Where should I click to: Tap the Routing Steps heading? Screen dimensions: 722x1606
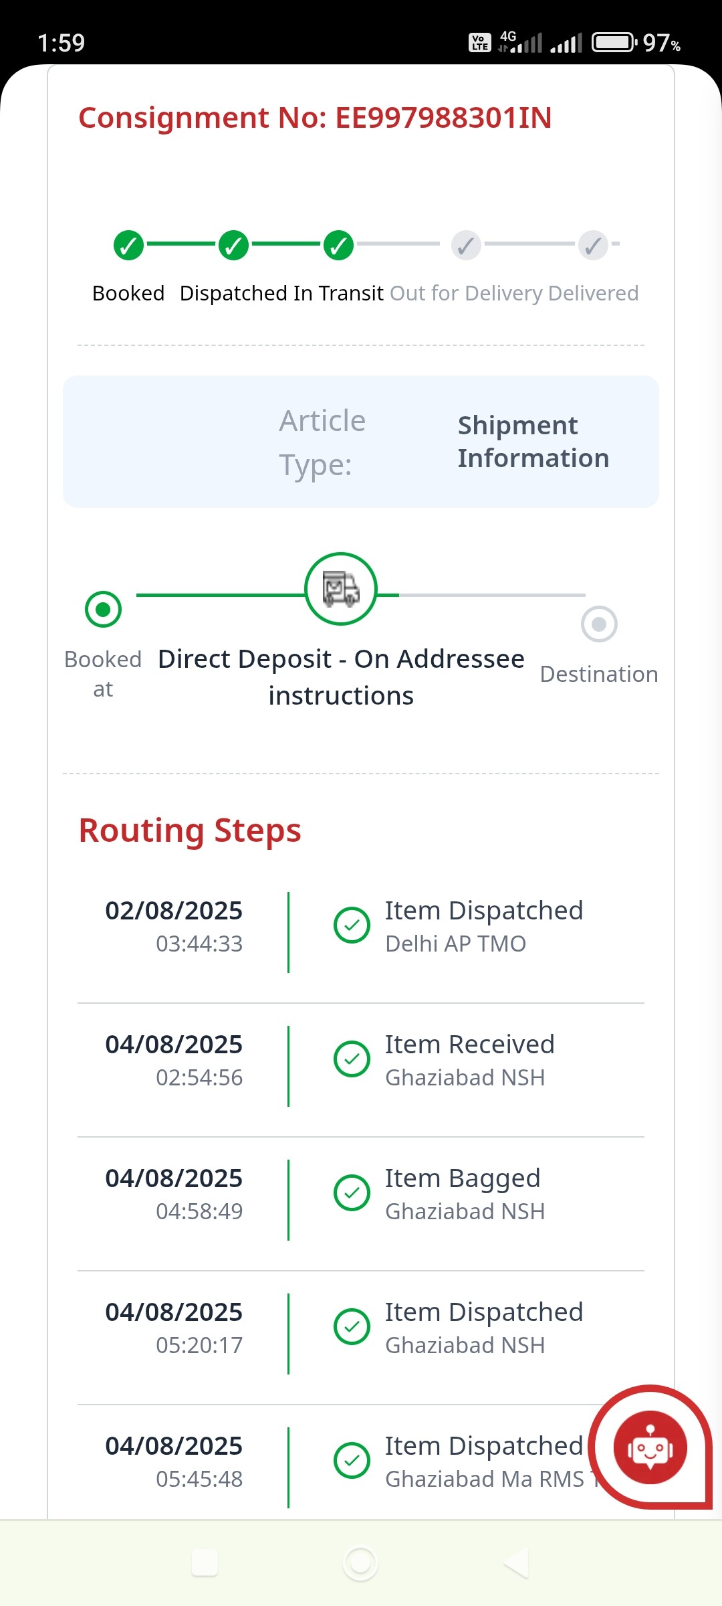pyautogui.click(x=190, y=830)
